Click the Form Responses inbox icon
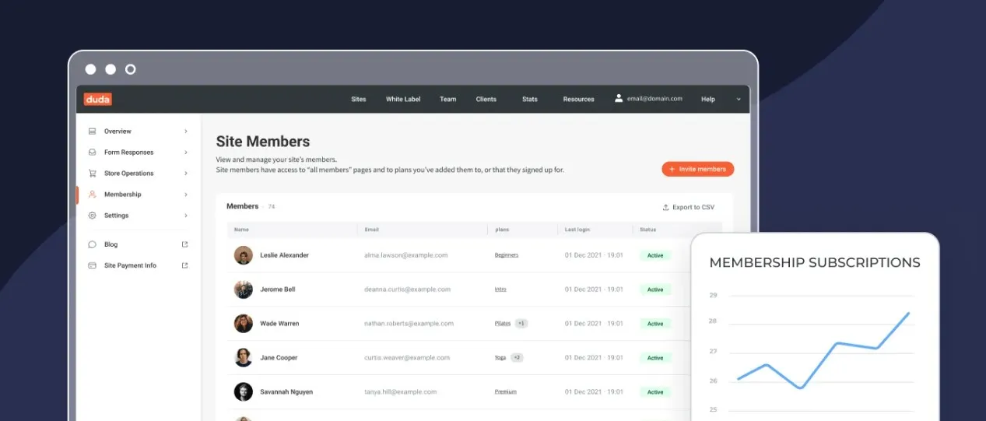This screenshot has width=986, height=421. coord(92,153)
